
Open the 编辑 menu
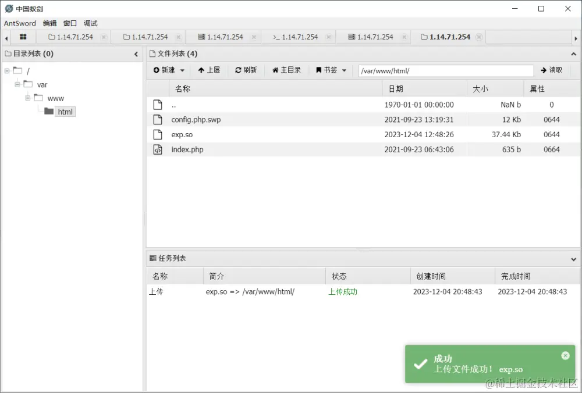tap(49, 23)
